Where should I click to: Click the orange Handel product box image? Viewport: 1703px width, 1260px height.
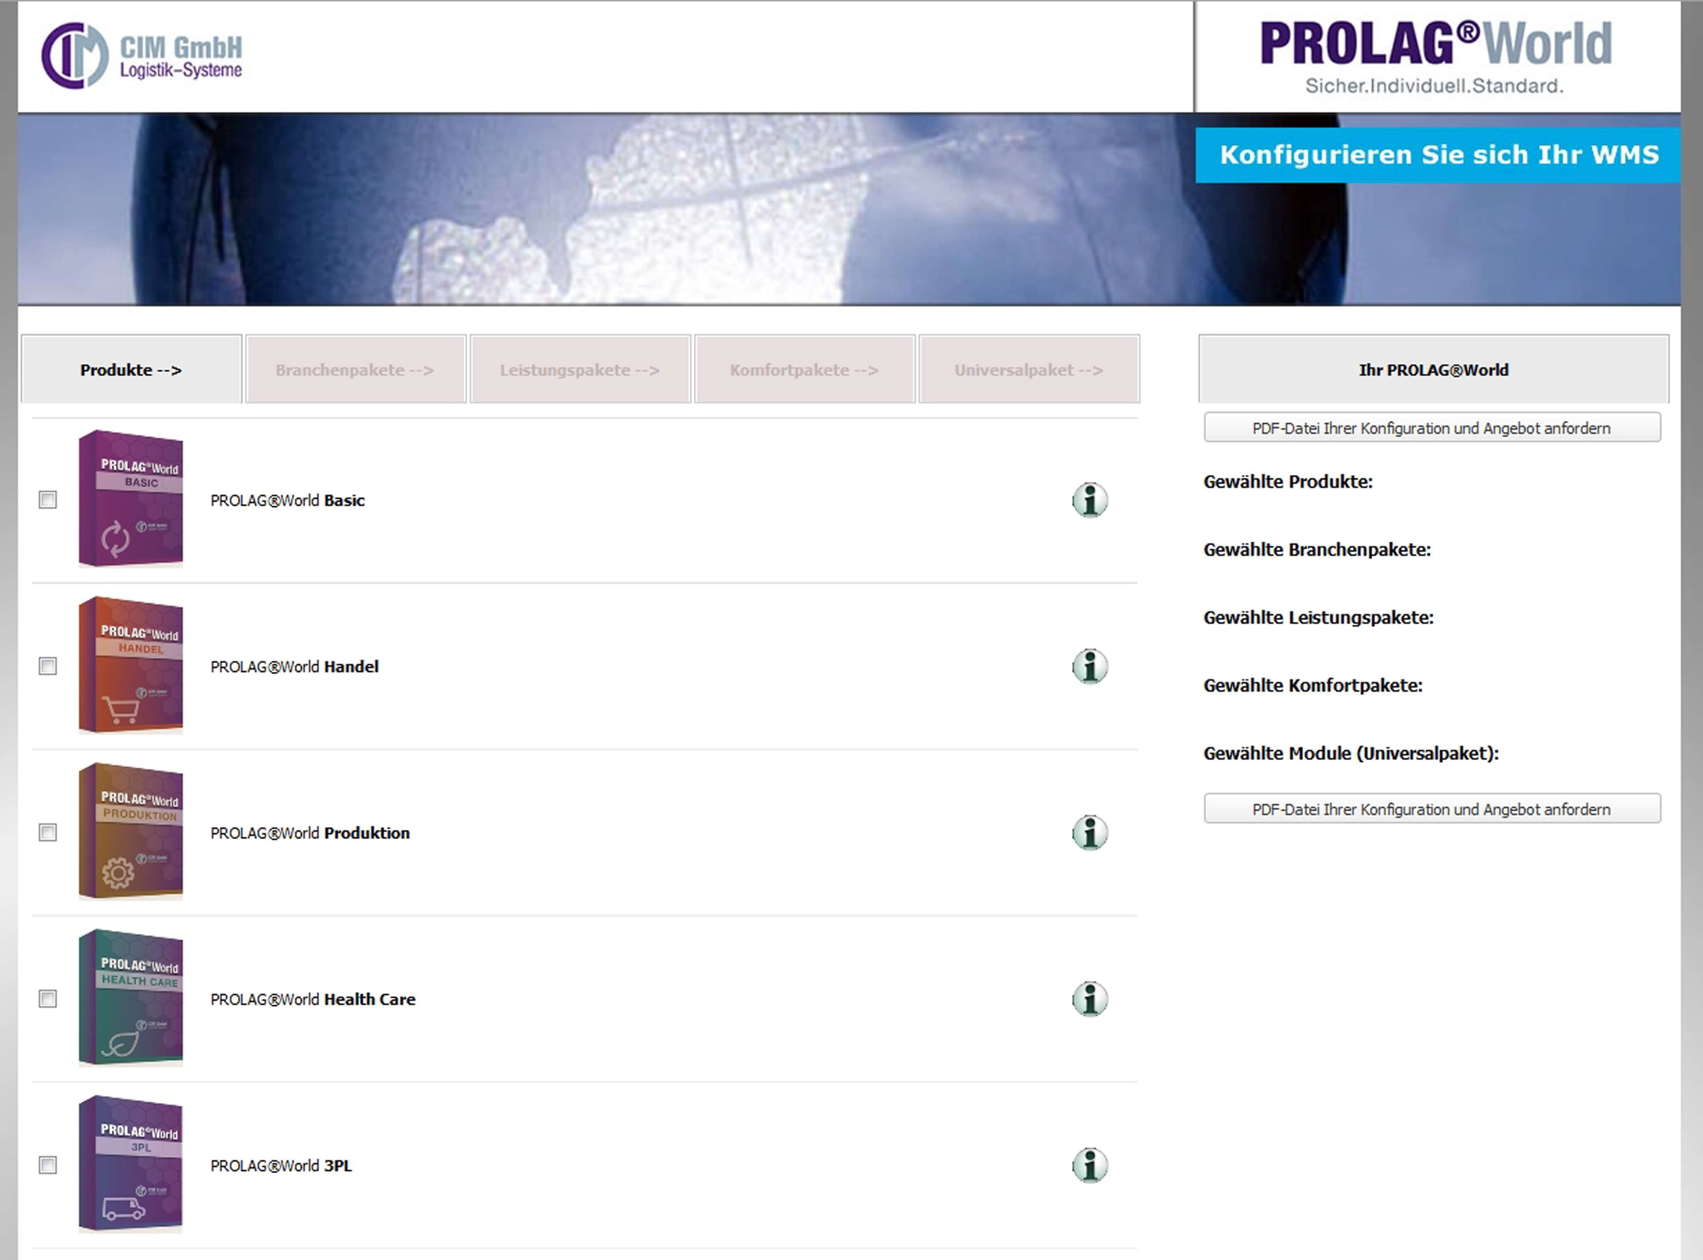tap(131, 665)
